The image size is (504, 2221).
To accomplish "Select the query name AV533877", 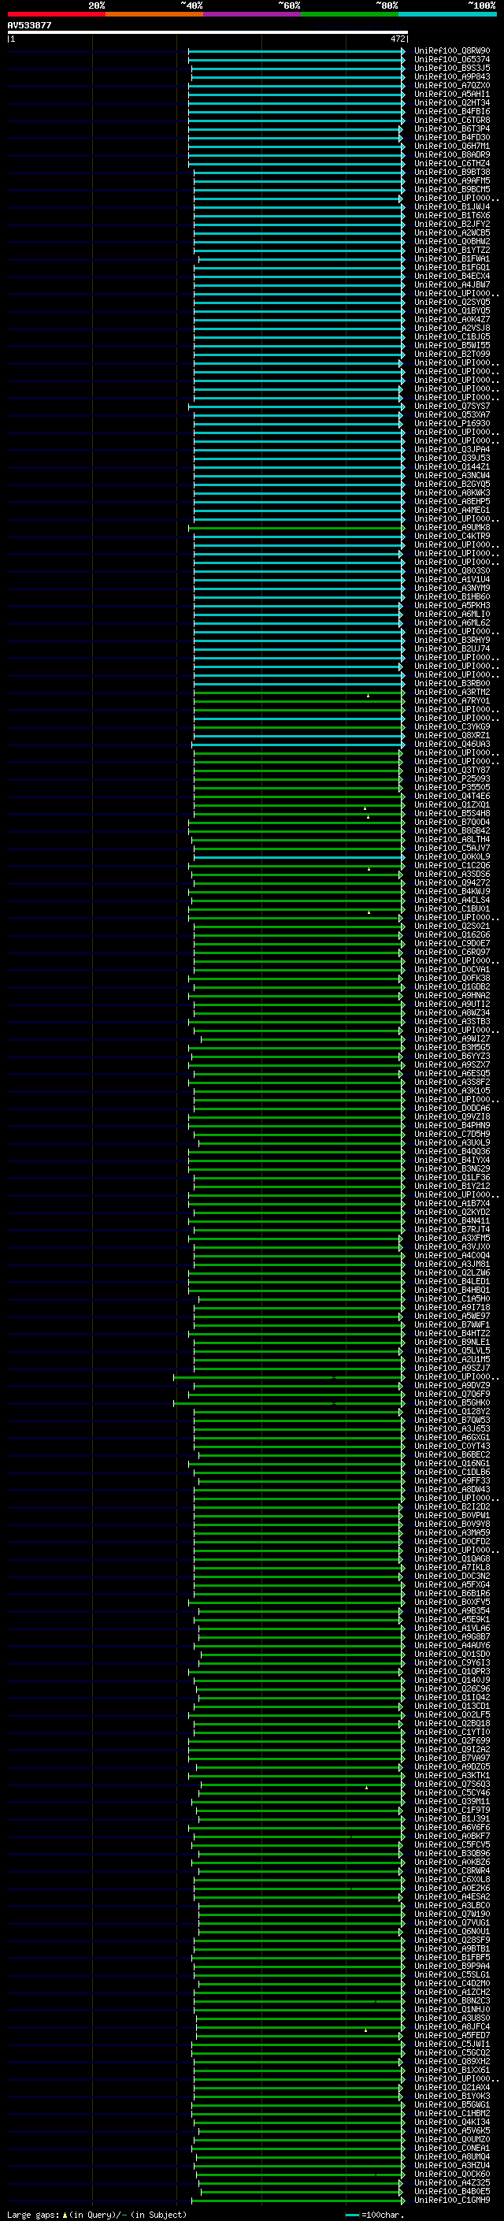I will click(x=29, y=26).
